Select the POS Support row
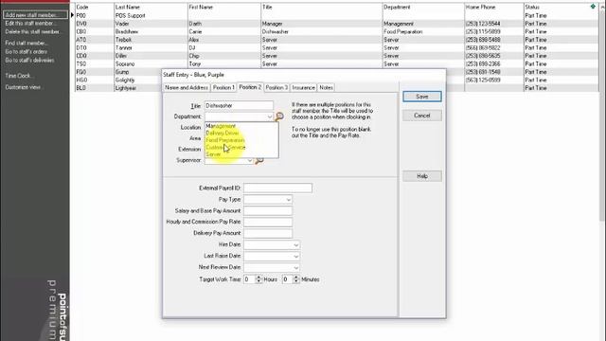606x341 pixels. (x=337, y=15)
